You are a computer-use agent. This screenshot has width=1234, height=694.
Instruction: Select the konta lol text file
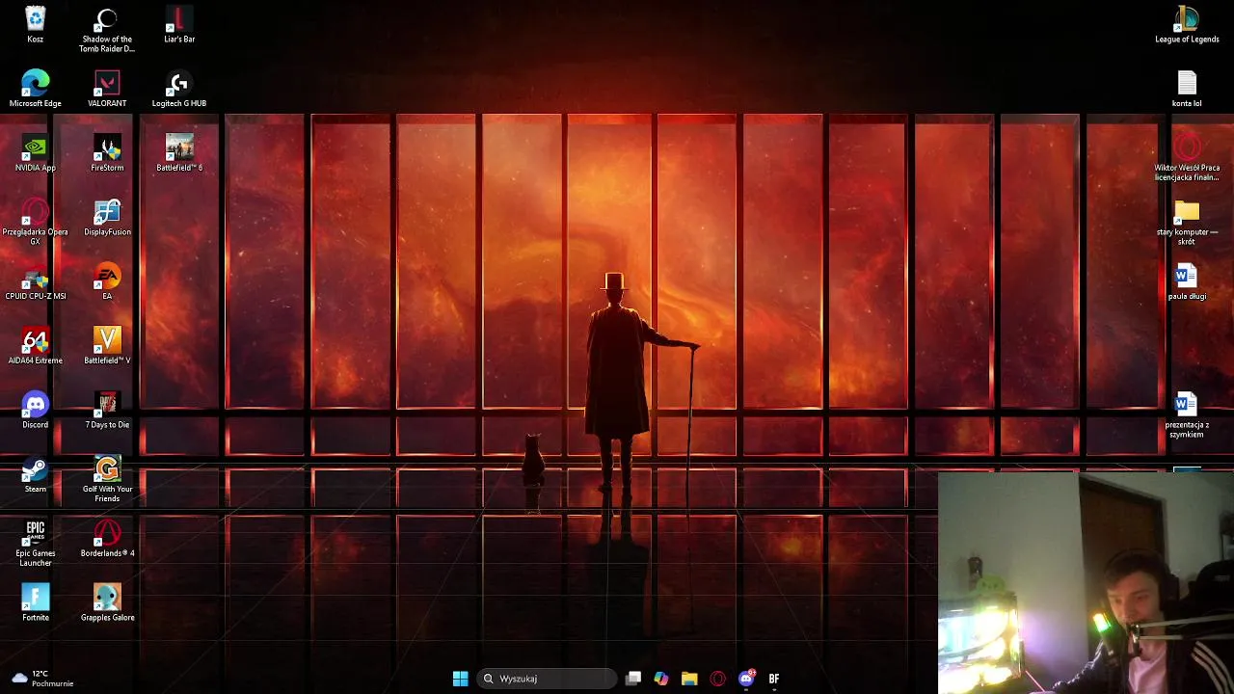pos(1187,89)
